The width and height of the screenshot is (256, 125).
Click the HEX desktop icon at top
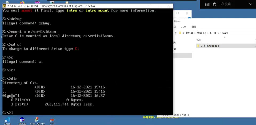(x=37, y=2)
